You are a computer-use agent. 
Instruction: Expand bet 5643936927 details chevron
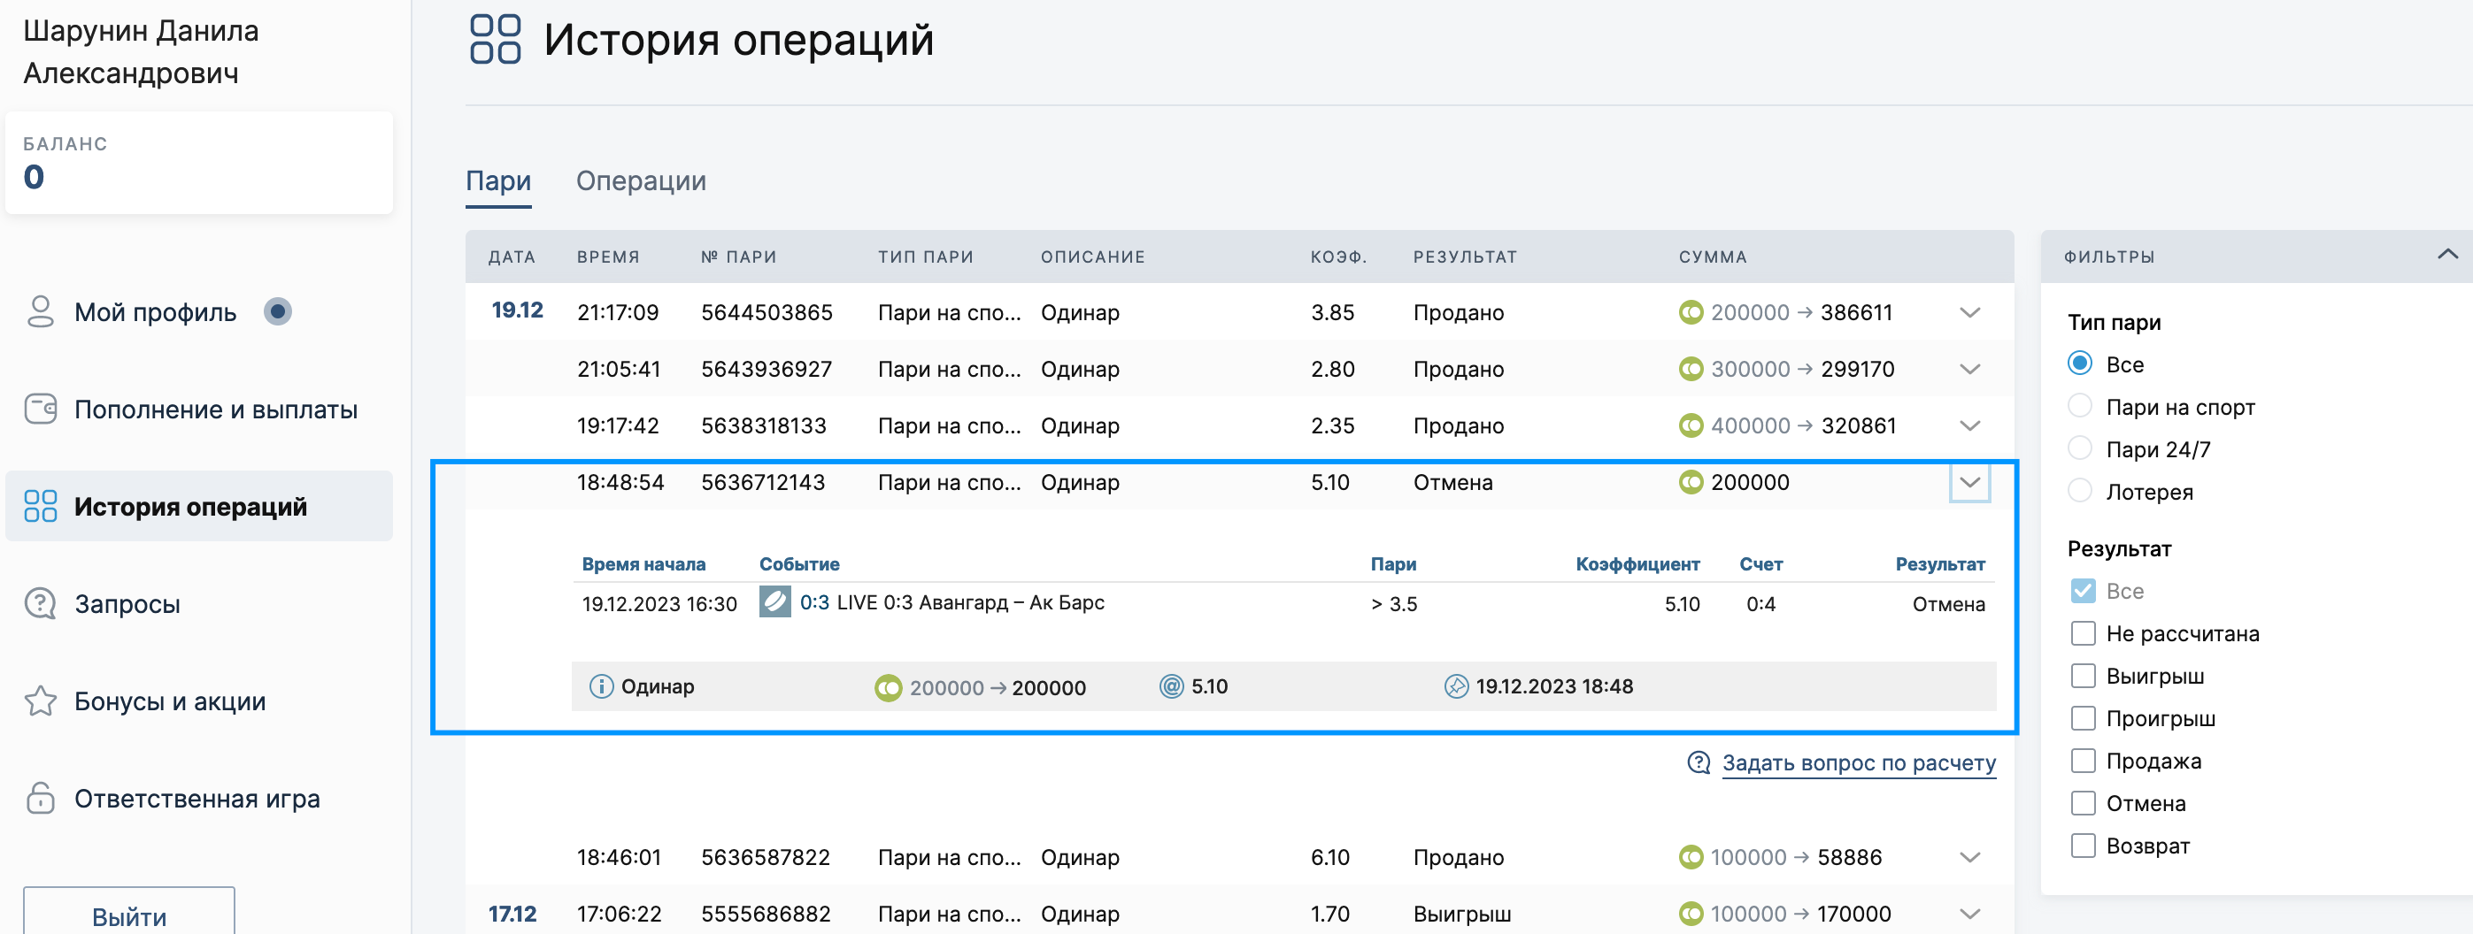coord(1970,369)
